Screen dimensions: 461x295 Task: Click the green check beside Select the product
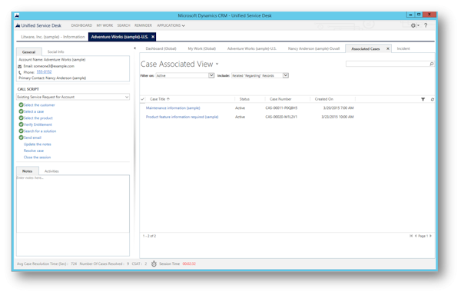tap(21, 118)
